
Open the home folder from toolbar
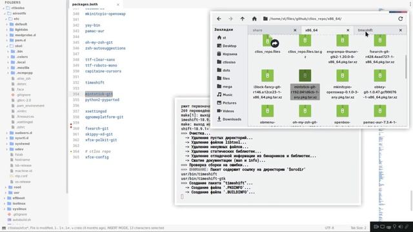click(254, 19)
